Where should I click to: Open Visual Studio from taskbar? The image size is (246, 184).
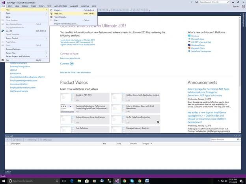[x=117, y=181]
